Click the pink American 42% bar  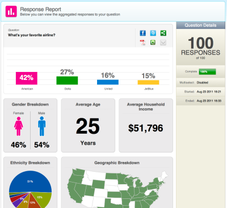pos(27,78)
